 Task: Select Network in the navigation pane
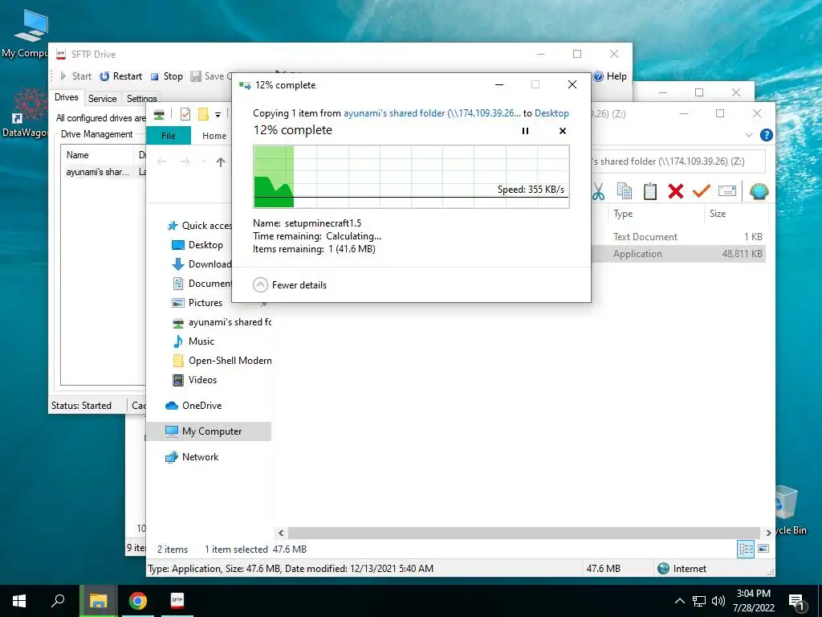(191, 457)
